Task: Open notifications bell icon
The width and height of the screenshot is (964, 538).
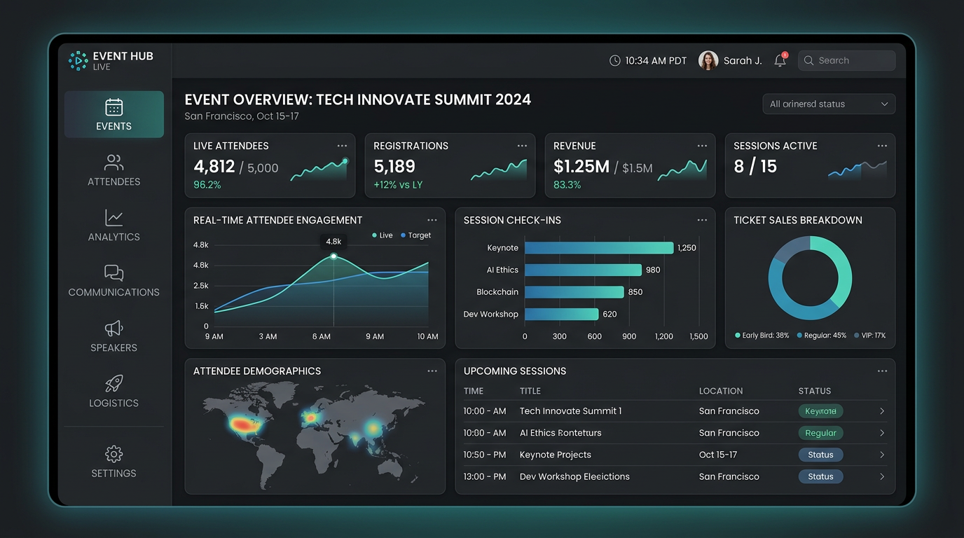Action: pos(780,61)
